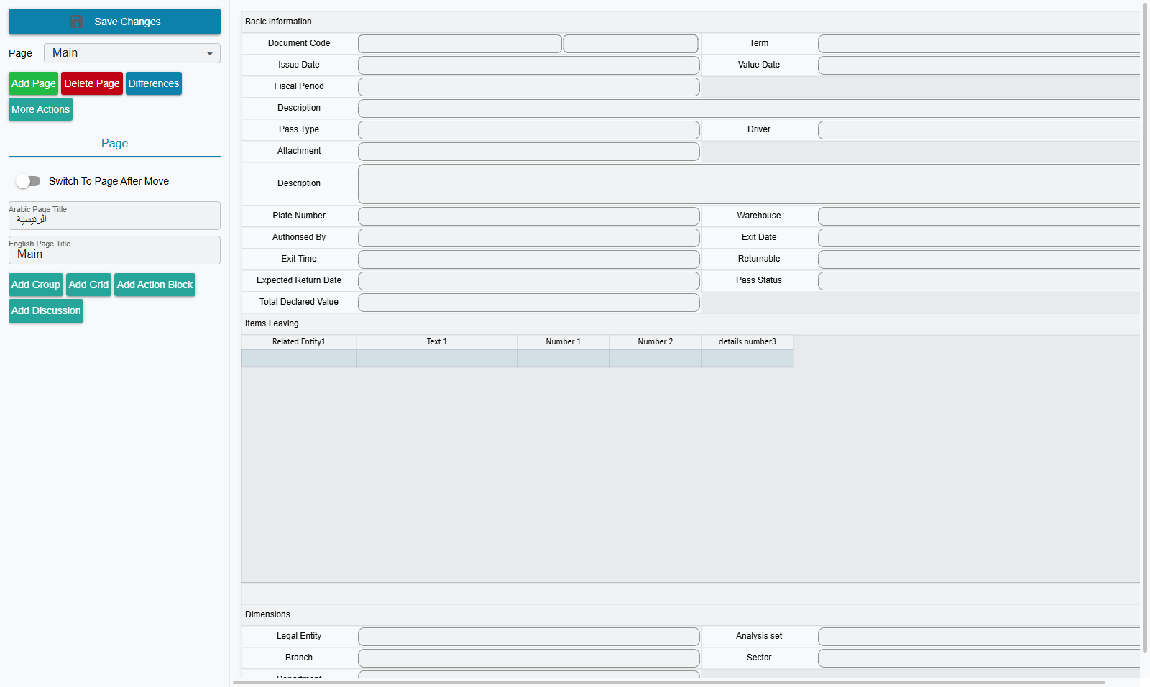Click the horizontal scrollbar at the bottom
Image resolution: width=1150 pixels, height=687 pixels.
coord(668,683)
